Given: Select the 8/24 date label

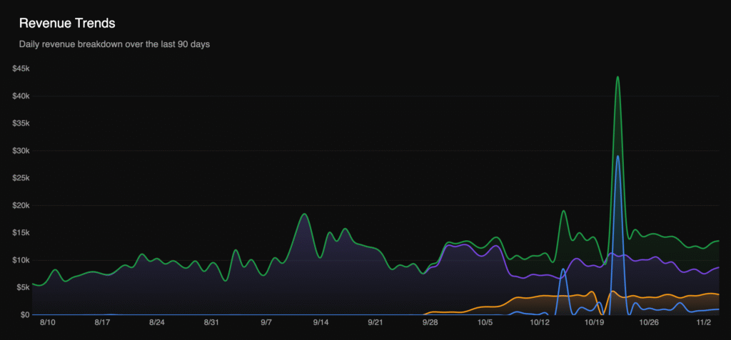Looking at the screenshot, I should click(156, 323).
